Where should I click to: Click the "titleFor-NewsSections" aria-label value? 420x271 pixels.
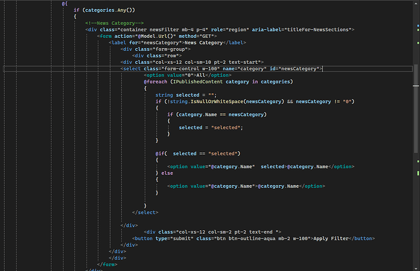pyautogui.click(x=318, y=30)
